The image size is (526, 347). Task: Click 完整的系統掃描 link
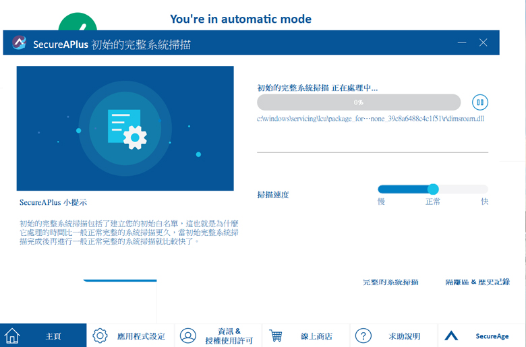[390, 282]
